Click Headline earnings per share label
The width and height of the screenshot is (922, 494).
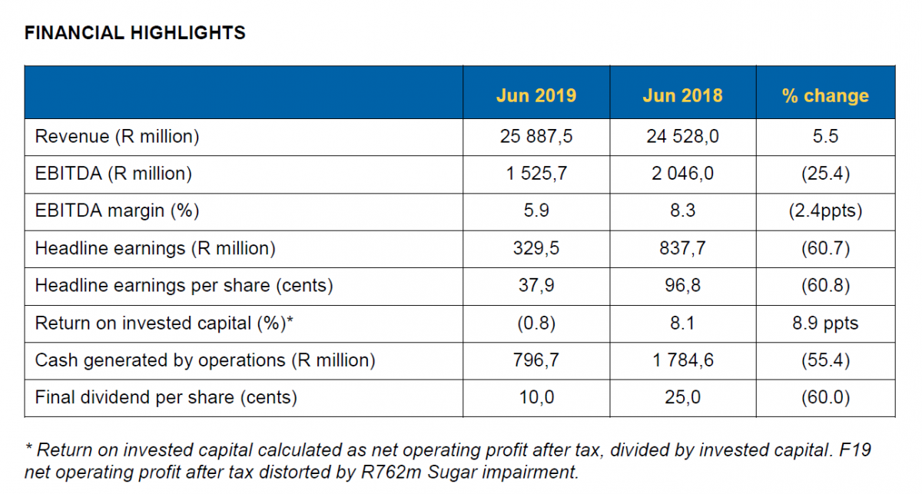184,286
